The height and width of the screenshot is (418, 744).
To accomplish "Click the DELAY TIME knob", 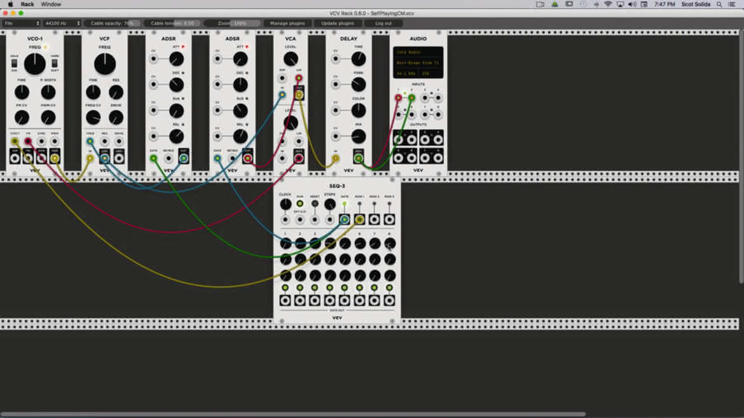I will point(359,59).
